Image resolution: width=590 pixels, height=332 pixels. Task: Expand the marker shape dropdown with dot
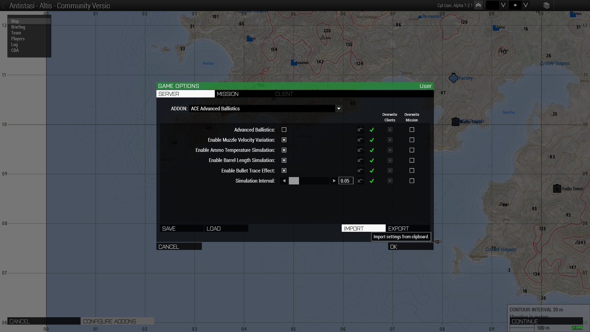525,5
